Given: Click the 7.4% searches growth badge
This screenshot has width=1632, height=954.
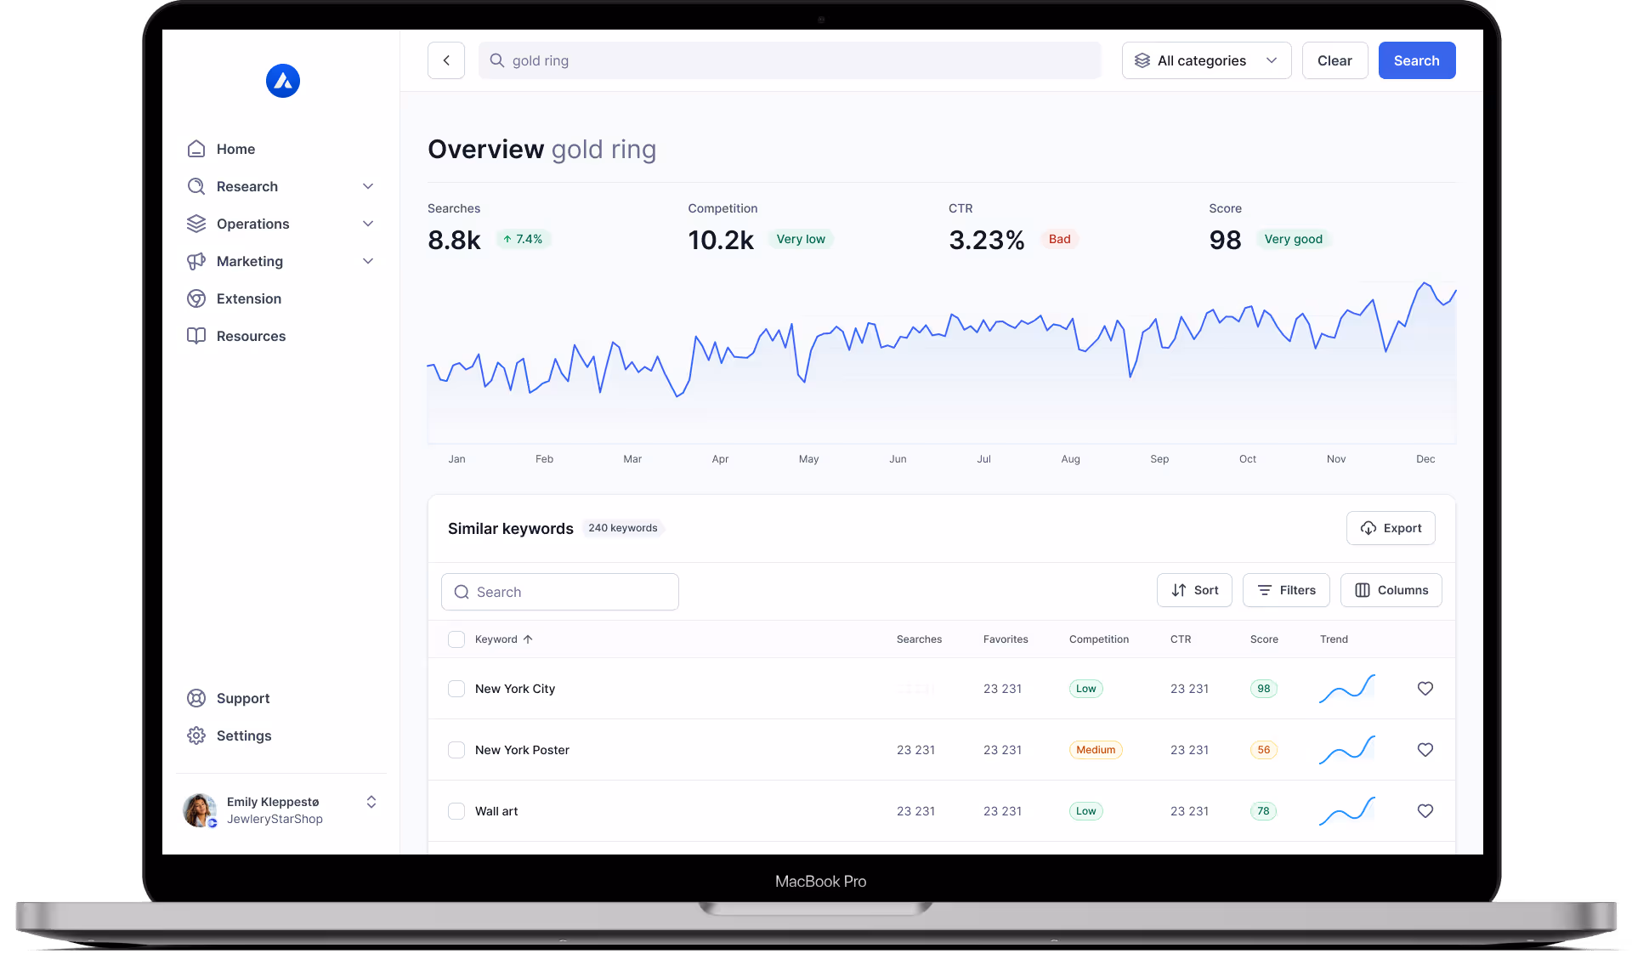Looking at the screenshot, I should coord(523,239).
